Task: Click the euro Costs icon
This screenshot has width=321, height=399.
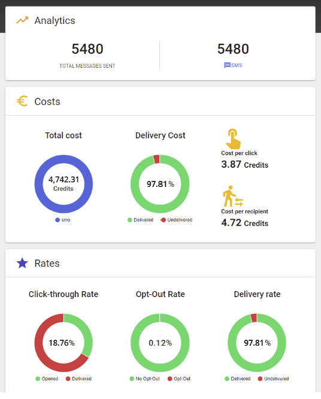Action: (x=22, y=101)
